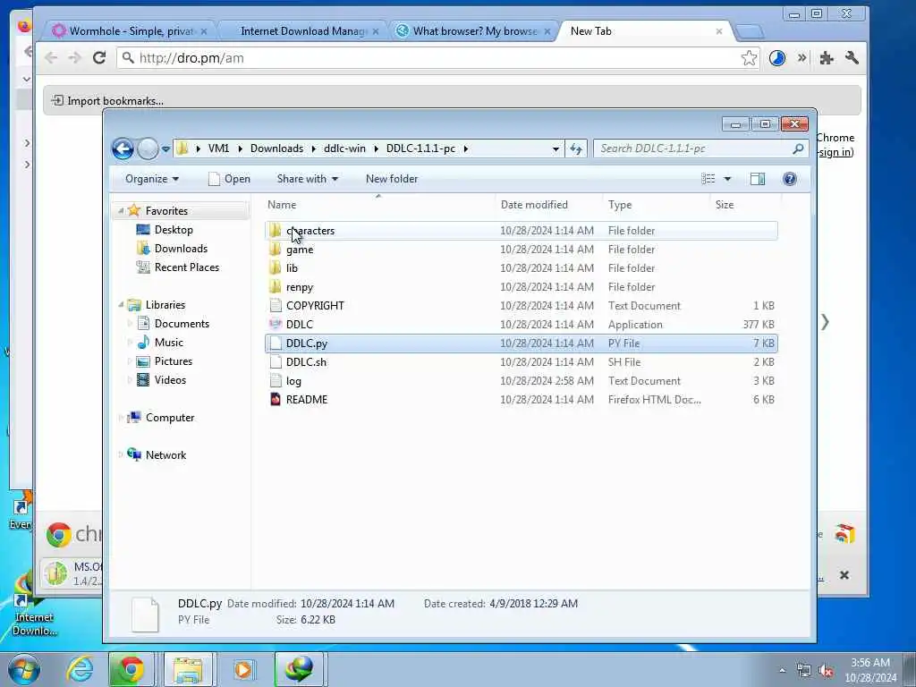The width and height of the screenshot is (916, 687).
Task: Switch to Wormhole browser tab
Action: [x=129, y=31]
